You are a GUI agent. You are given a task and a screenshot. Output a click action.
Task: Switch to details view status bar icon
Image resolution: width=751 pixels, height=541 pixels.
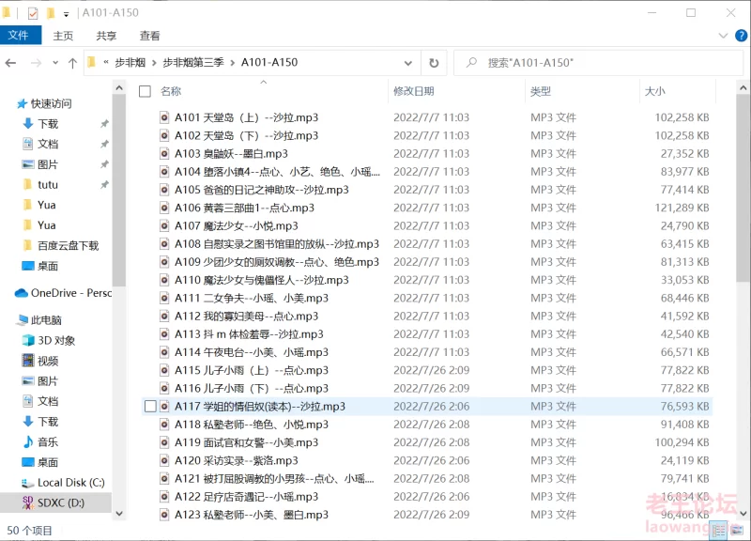pos(719,531)
